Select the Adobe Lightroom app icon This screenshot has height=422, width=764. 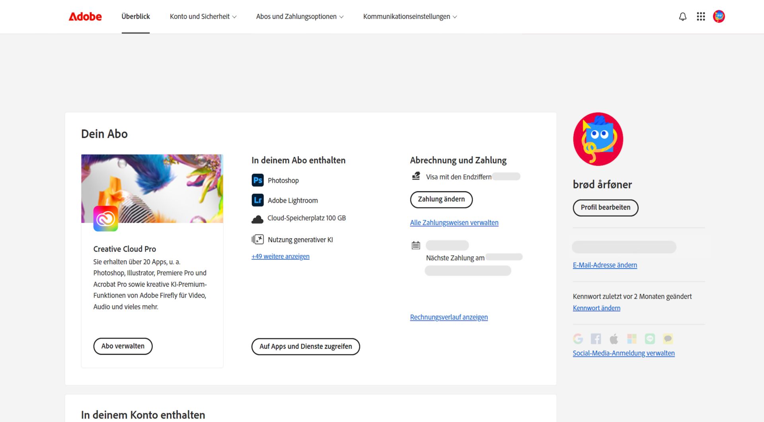258,200
